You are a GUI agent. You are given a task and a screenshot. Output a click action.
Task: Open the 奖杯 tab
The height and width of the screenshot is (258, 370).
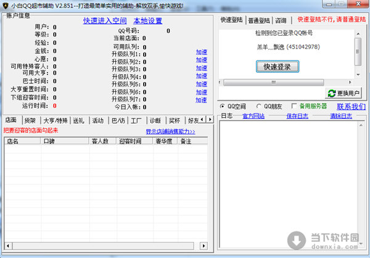pos(175,121)
